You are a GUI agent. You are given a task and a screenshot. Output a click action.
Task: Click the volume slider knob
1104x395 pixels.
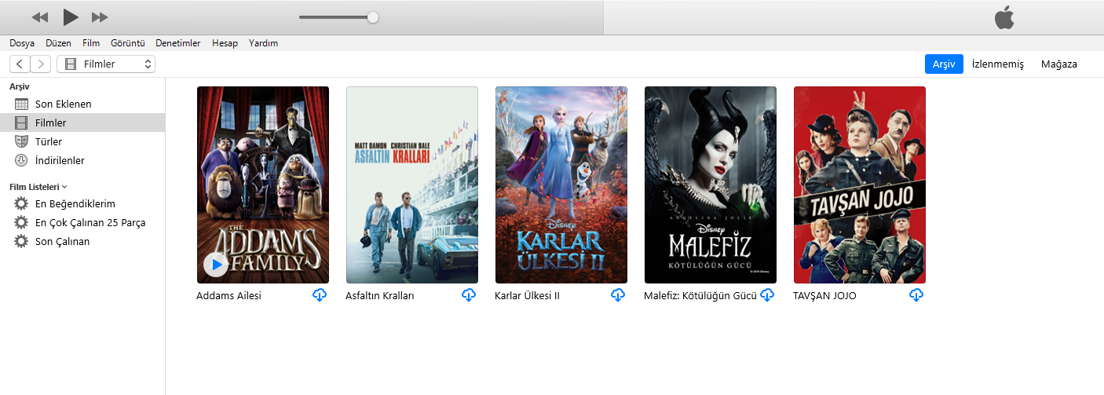pos(373,17)
